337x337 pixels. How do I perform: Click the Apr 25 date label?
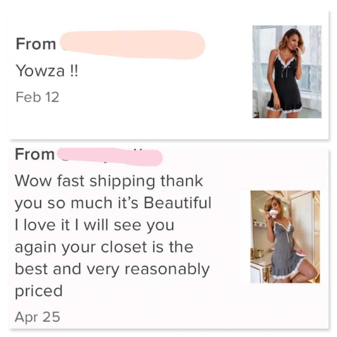point(37,317)
